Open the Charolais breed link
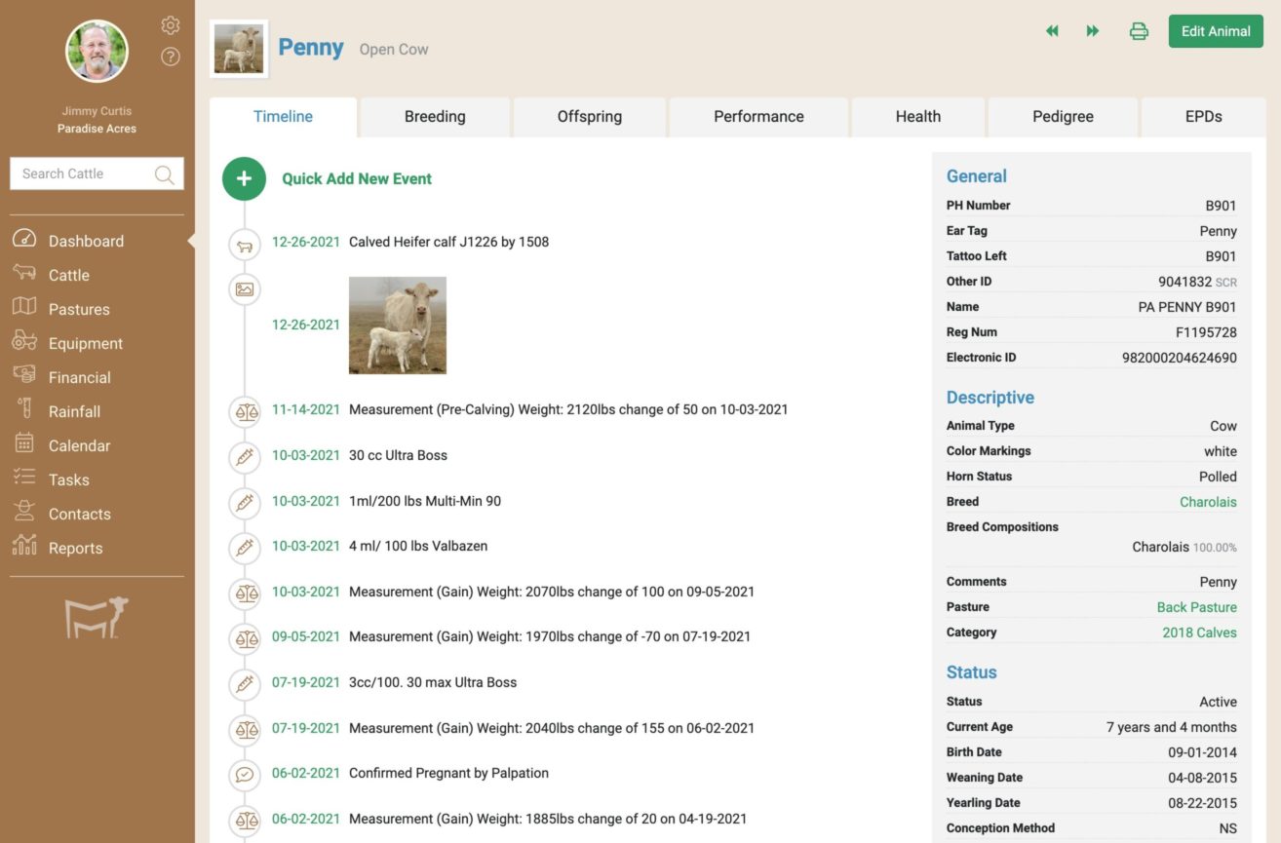This screenshot has width=1281, height=843. [x=1207, y=502]
